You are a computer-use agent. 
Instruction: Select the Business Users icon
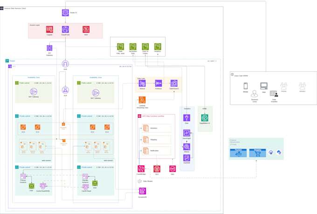255,94
